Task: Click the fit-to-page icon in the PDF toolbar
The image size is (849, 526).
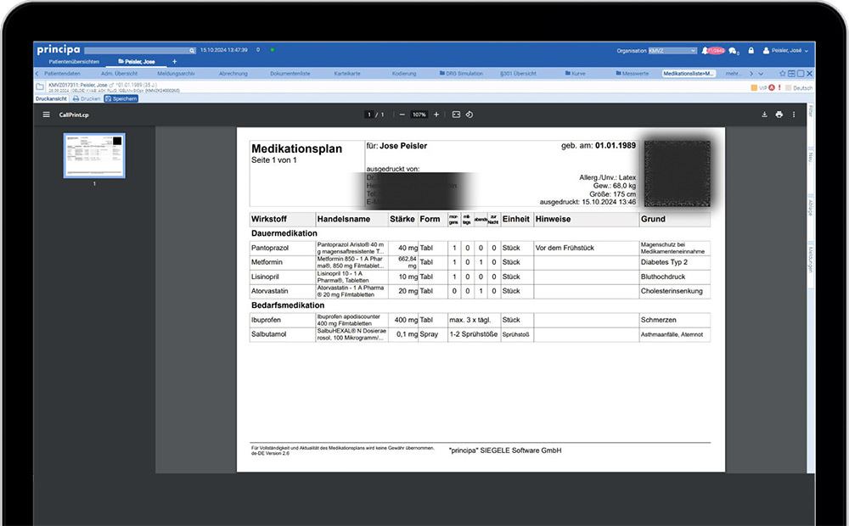Action: coord(456,115)
